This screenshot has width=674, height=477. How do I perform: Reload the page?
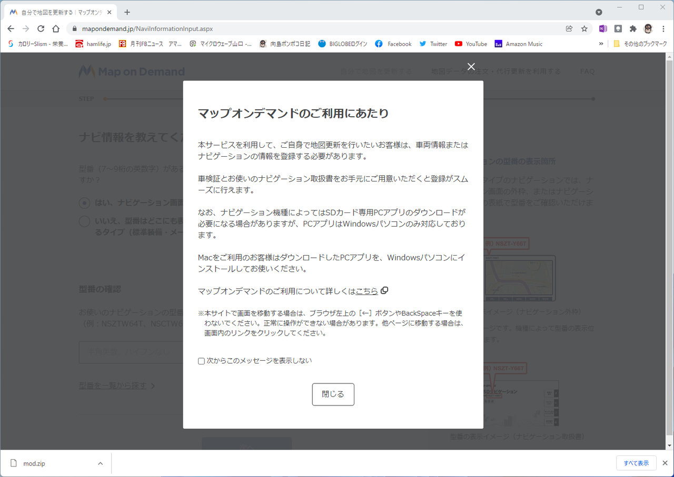pyautogui.click(x=41, y=28)
